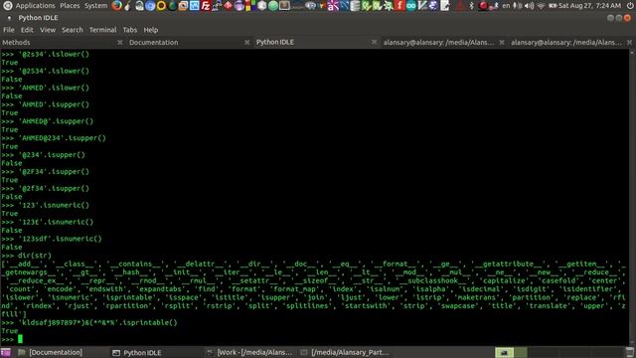
Task: Close the last alansary terminal tab
Action: point(629,42)
